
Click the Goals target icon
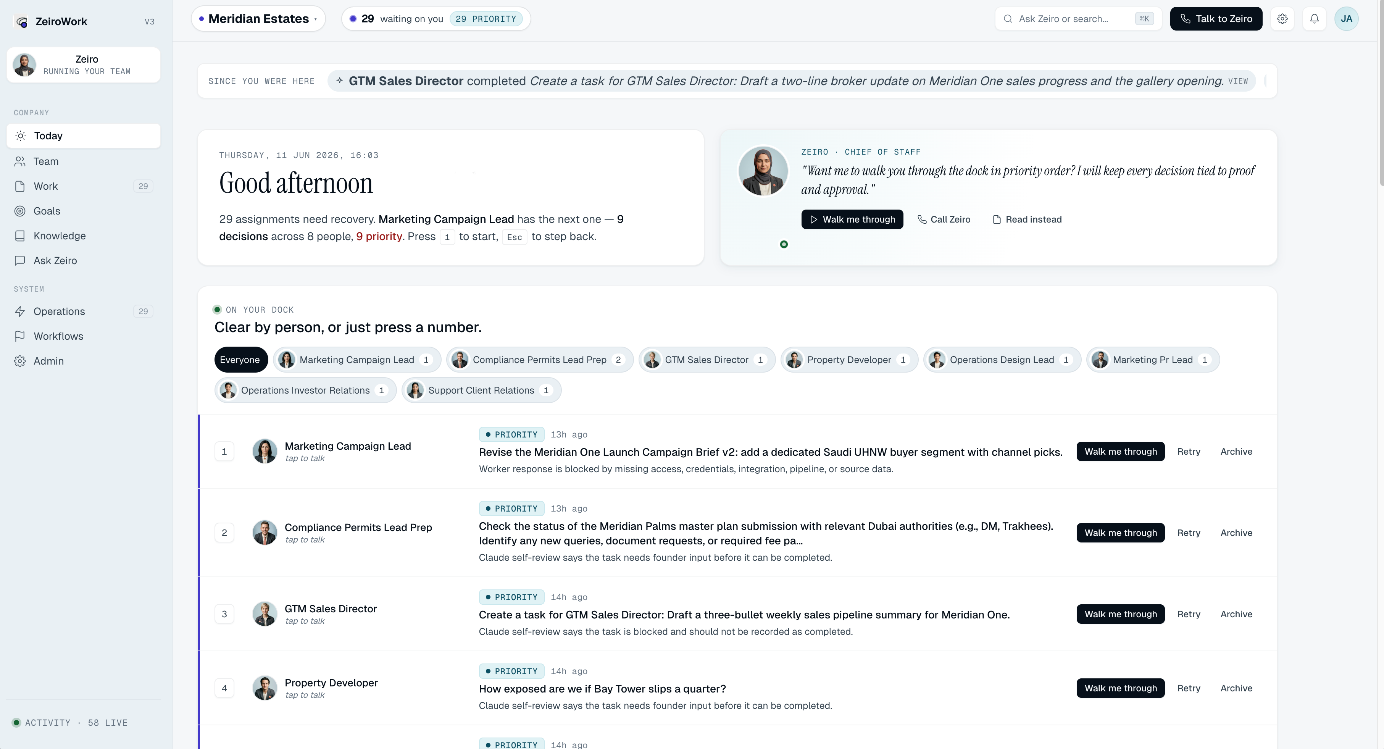(20, 211)
